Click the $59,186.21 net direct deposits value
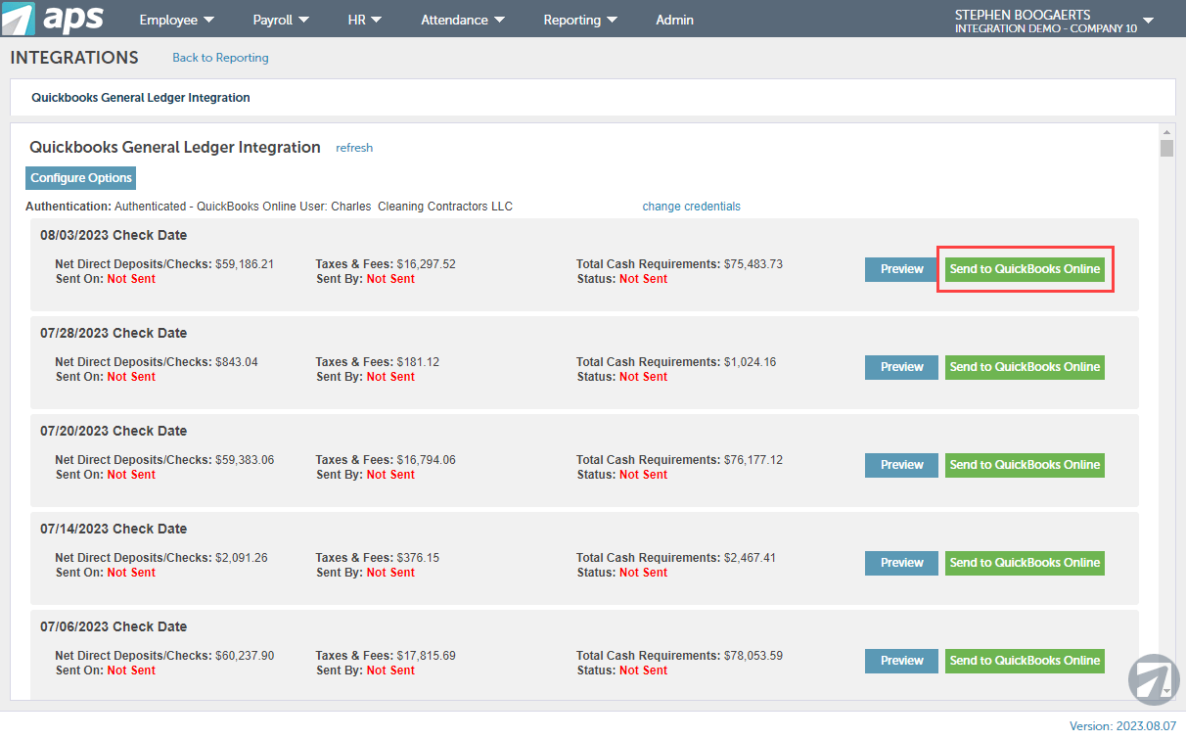Viewport: 1186px width, 740px height. coord(245,264)
